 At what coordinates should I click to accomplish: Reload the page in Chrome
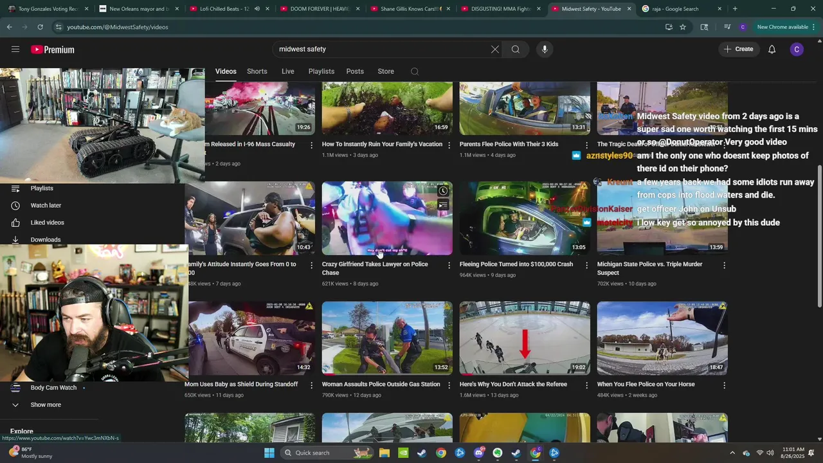click(x=40, y=27)
